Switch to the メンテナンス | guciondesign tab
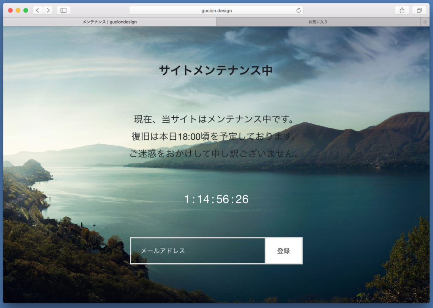 tap(110, 22)
